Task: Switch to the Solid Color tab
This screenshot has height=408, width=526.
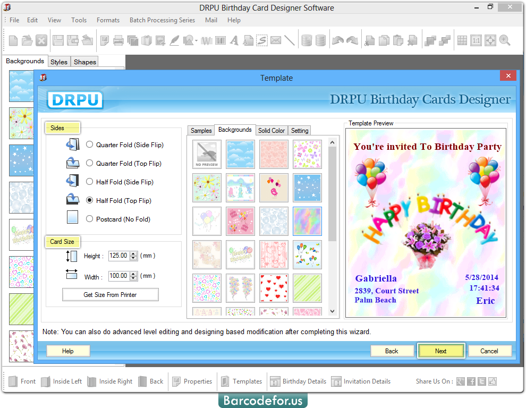Action: click(272, 130)
